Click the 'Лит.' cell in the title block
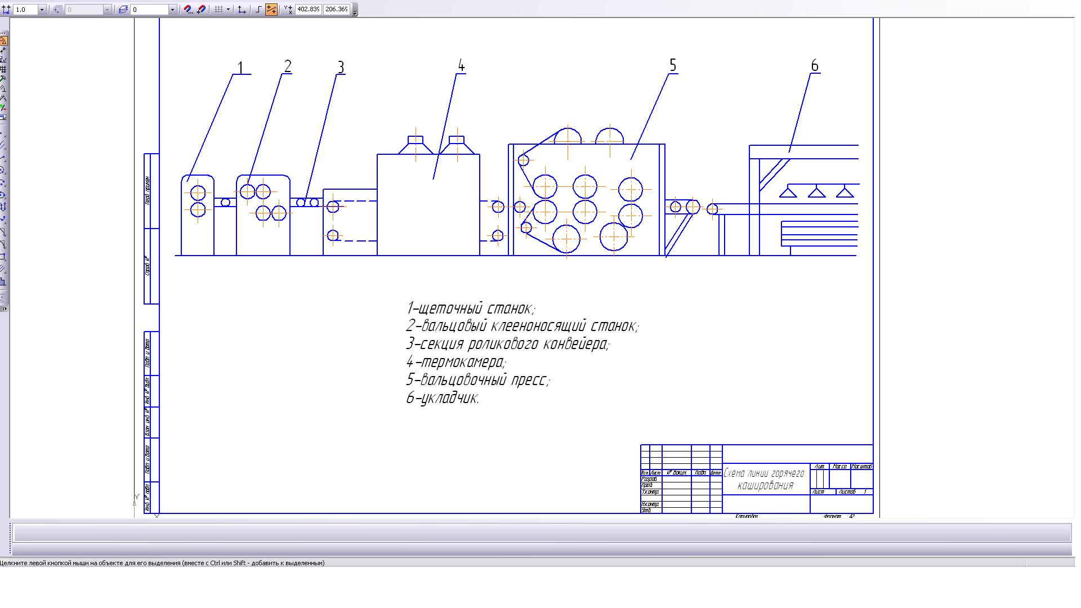The image size is (1081, 608). (x=819, y=467)
